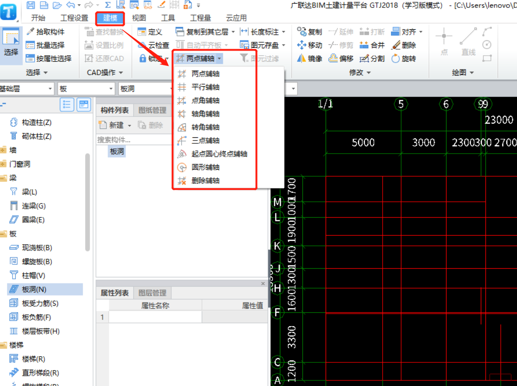
Task: Click 拾取构件 tool
Action: [45, 32]
